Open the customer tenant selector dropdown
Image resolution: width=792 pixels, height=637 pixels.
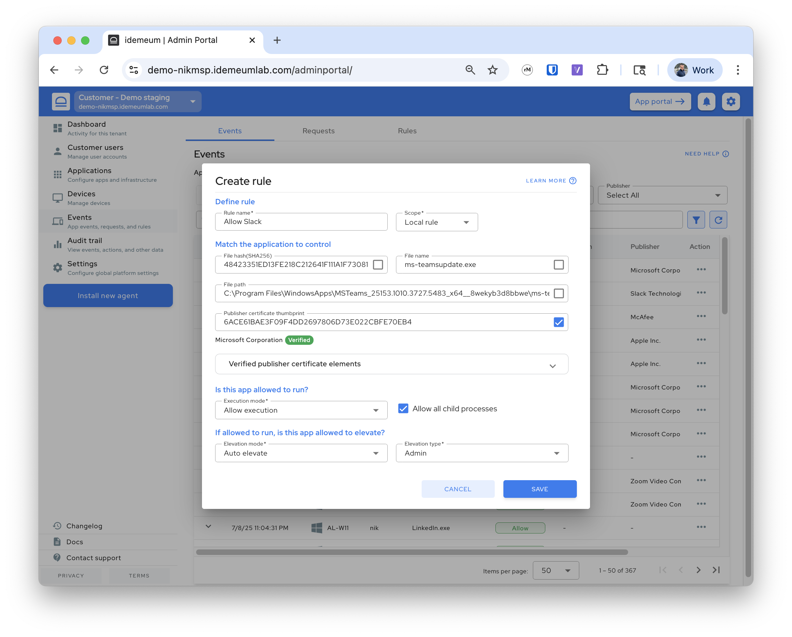(x=138, y=101)
